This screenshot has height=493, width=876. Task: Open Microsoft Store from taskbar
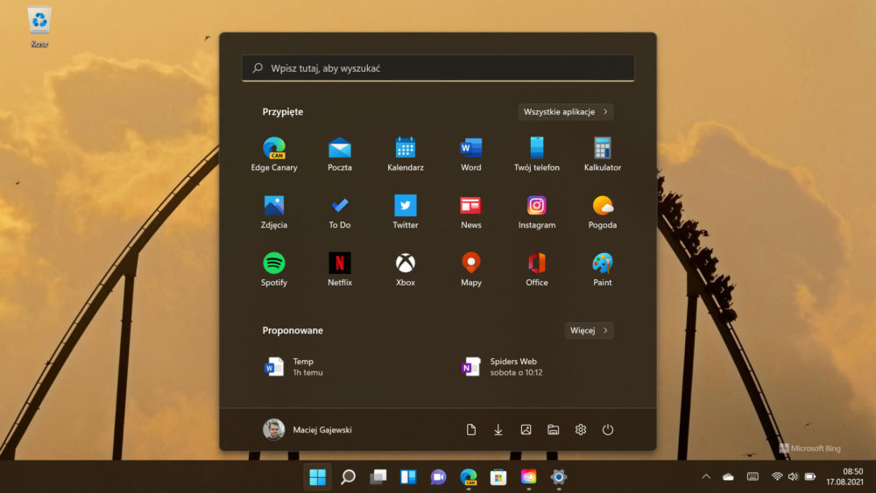[498, 477]
